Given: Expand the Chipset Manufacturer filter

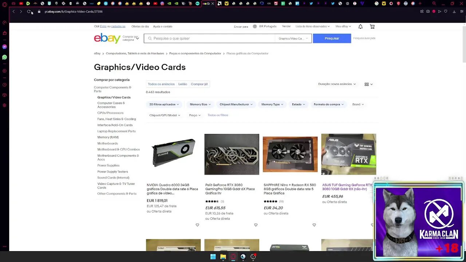Looking at the screenshot, I should point(236,104).
